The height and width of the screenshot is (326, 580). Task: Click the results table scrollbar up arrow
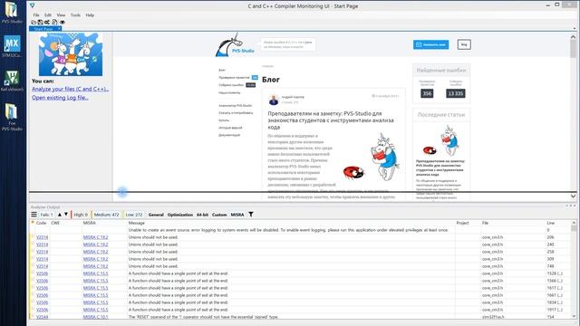click(x=574, y=223)
